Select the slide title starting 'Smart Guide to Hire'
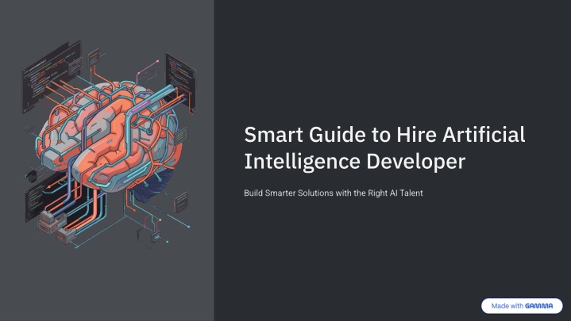 tap(384, 148)
